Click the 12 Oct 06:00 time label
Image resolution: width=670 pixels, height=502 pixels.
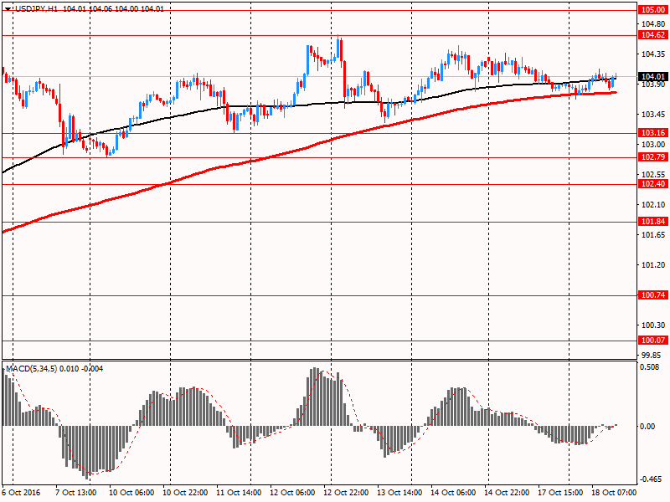click(x=292, y=492)
